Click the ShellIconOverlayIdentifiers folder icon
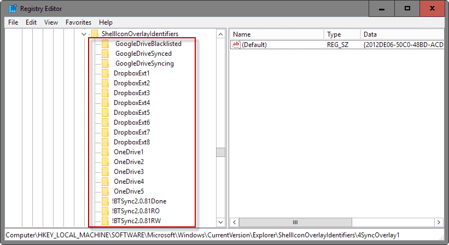Viewport: 449px width, 245px height. [x=95, y=34]
